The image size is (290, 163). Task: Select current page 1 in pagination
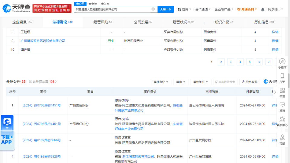pos(211,62)
